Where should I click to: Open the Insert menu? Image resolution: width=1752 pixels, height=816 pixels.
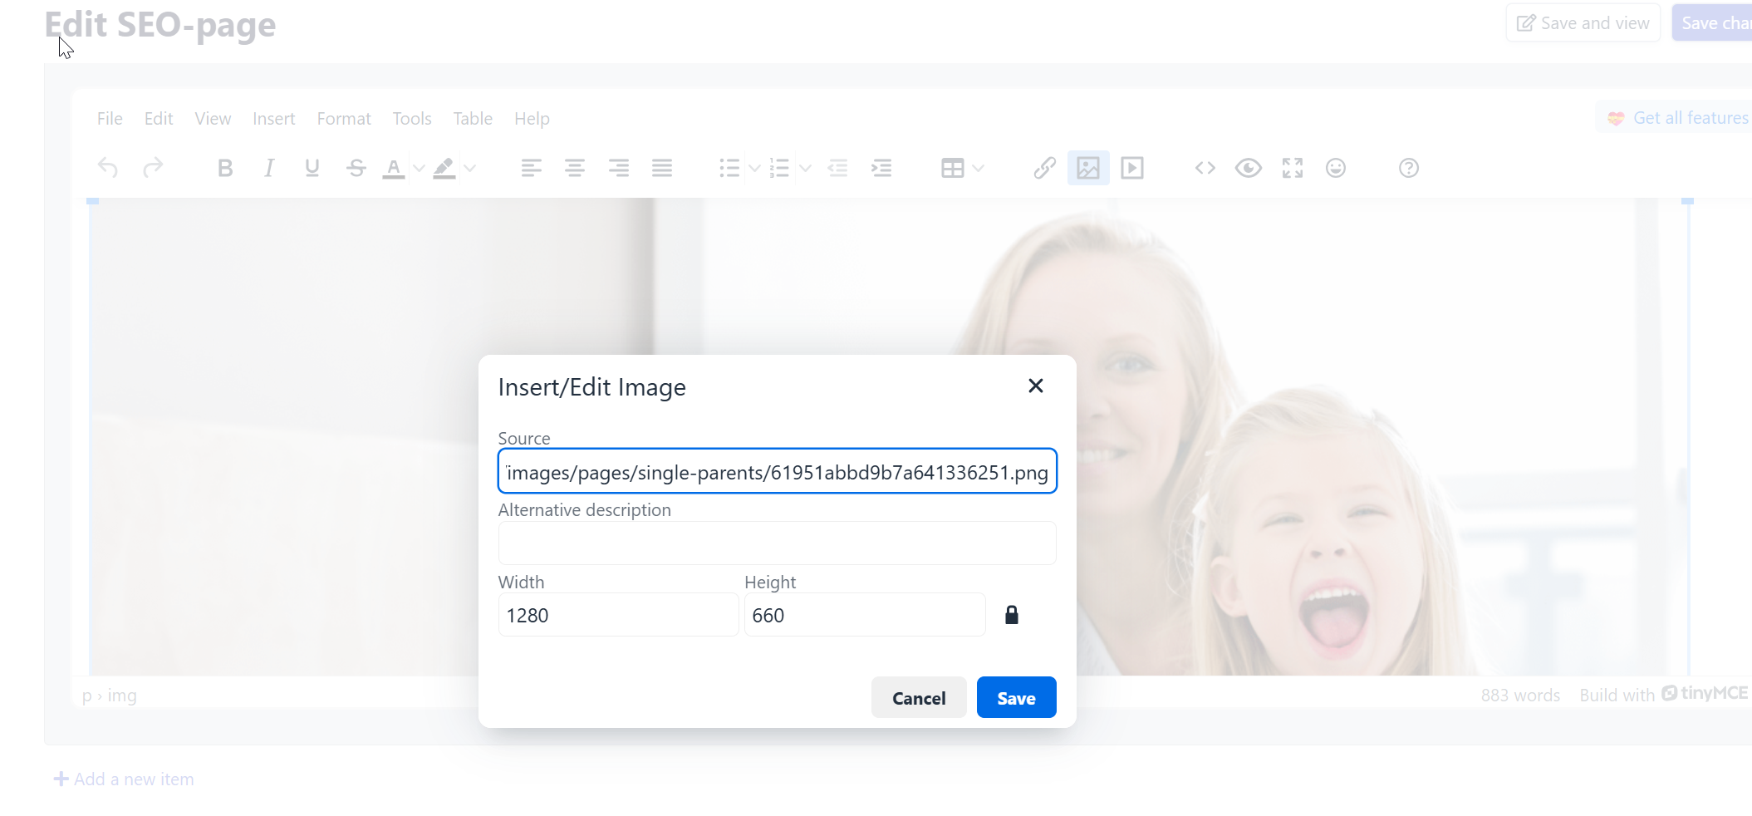[x=274, y=119]
